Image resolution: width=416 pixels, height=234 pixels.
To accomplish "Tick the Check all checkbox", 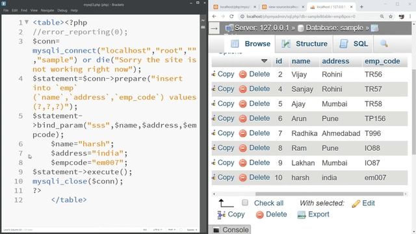I will tap(245, 203).
